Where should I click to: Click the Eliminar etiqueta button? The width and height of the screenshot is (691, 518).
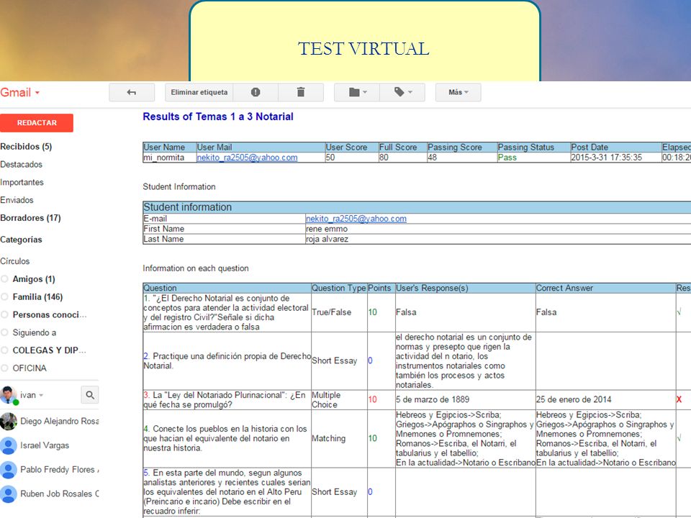coord(199,92)
